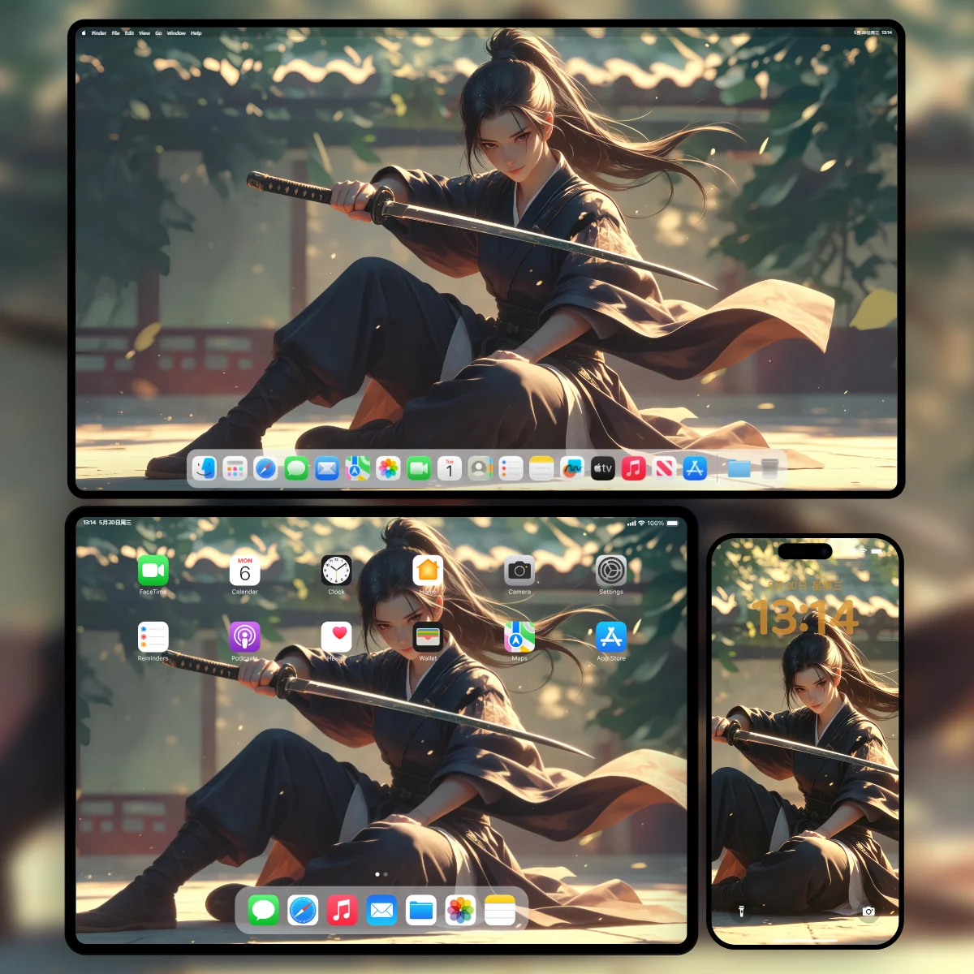Open Apple TV app in the dock
Image resolution: width=974 pixels, height=974 pixels.
pyautogui.click(x=602, y=468)
